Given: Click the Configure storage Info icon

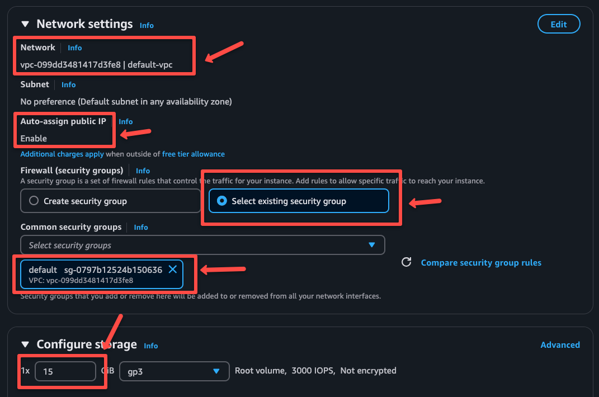Looking at the screenshot, I should click(x=150, y=346).
